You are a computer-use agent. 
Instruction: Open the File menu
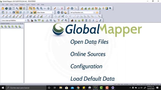coord(3,4)
